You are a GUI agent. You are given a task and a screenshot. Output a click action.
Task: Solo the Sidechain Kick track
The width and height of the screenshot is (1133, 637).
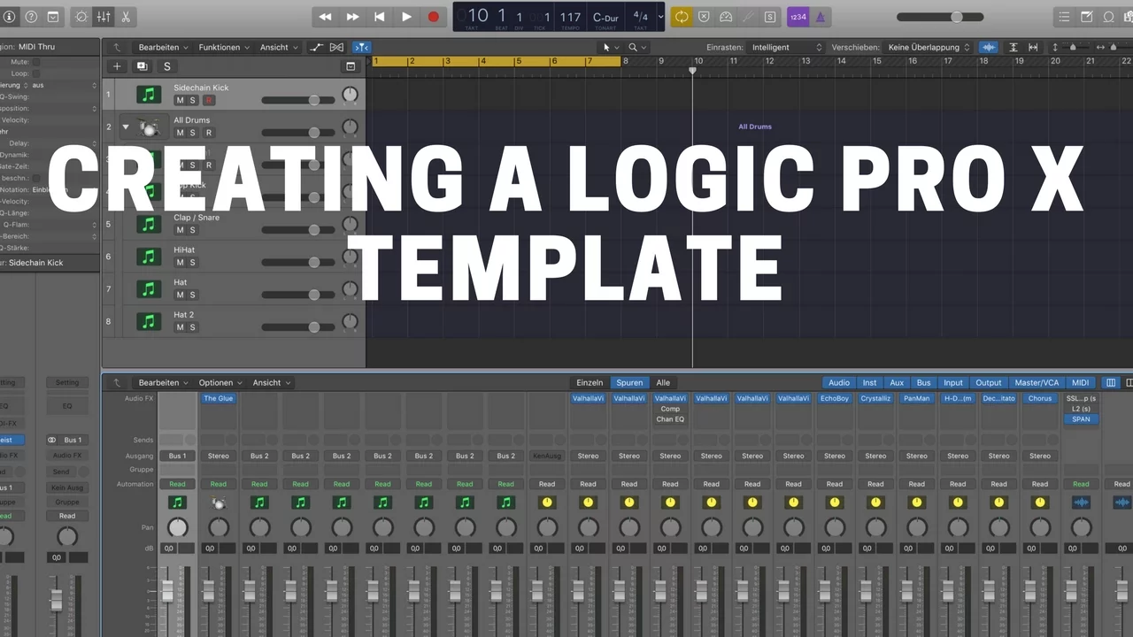coord(193,100)
